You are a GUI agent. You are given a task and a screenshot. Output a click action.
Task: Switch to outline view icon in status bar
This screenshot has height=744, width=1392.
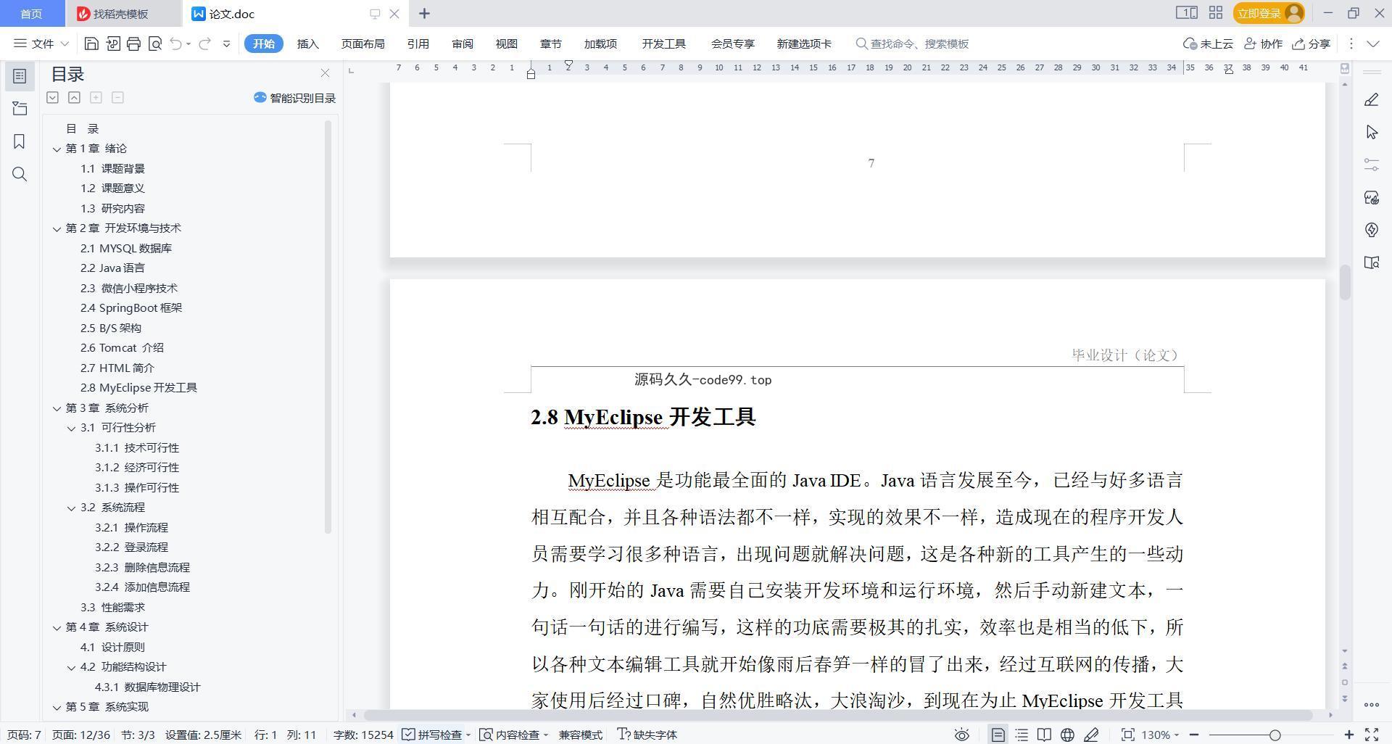[x=1022, y=735]
